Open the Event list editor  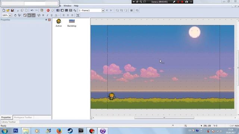[x=71, y=10]
